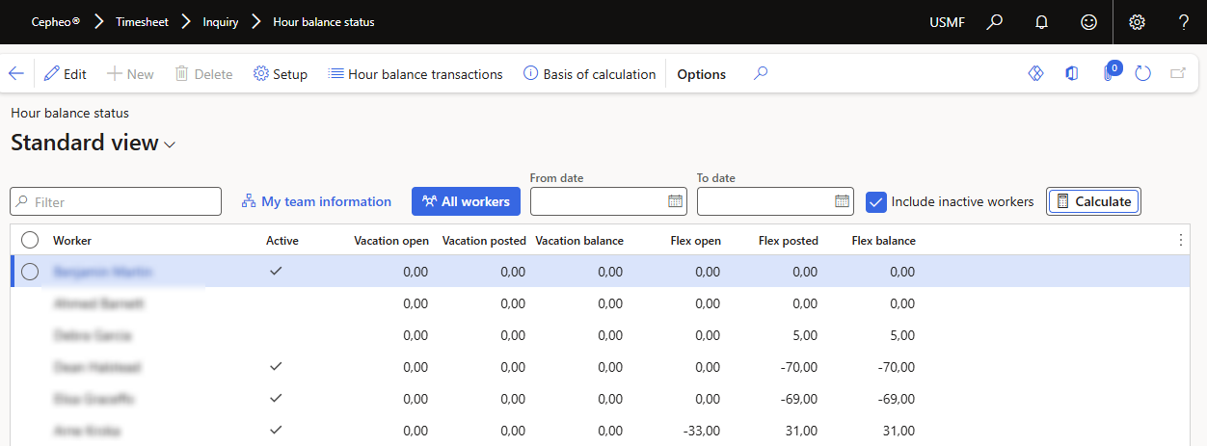Click the back arrow icon
The image size is (1207, 446).
coord(15,73)
